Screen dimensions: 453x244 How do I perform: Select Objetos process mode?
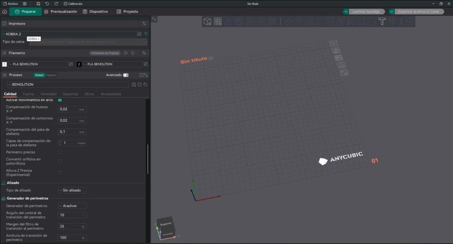[52, 75]
